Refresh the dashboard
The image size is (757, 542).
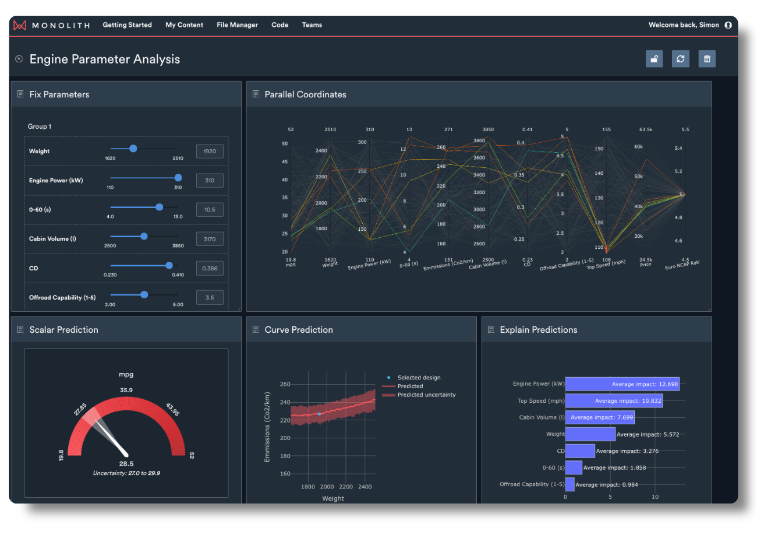(x=680, y=58)
